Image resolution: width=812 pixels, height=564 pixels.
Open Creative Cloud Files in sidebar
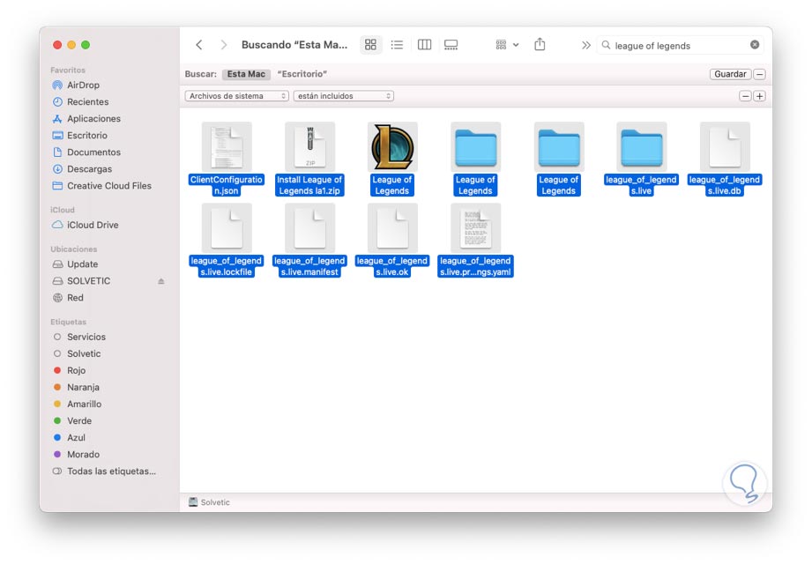[x=108, y=186]
